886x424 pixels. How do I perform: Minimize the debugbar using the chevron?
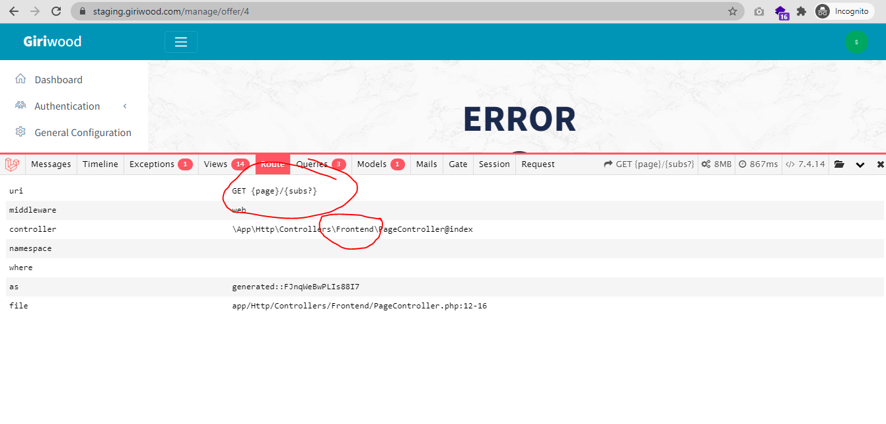coord(860,164)
